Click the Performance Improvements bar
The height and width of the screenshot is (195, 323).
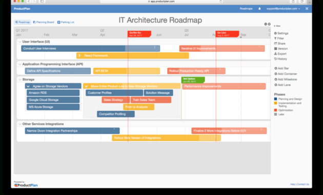point(224,86)
